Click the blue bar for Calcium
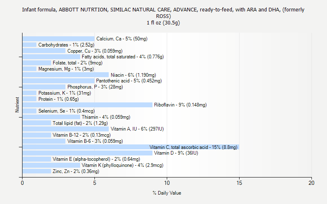This screenshot has height=204, width=327. [58, 39]
